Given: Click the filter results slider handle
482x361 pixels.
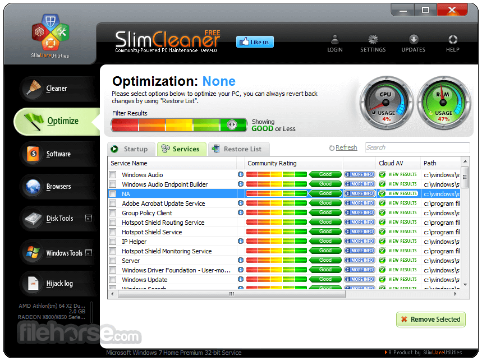Looking at the screenshot, I should point(232,124).
